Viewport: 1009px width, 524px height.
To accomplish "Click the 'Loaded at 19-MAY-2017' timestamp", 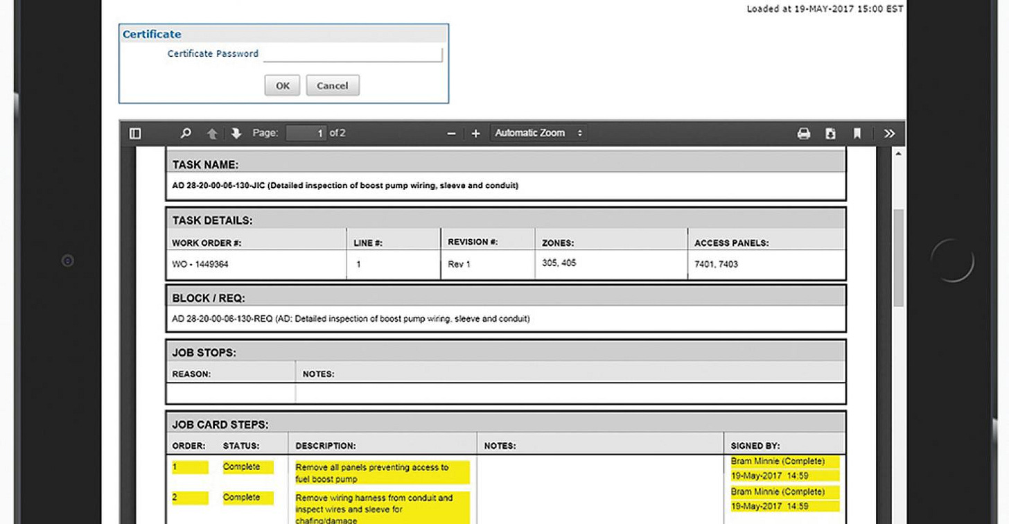I will pos(825,9).
